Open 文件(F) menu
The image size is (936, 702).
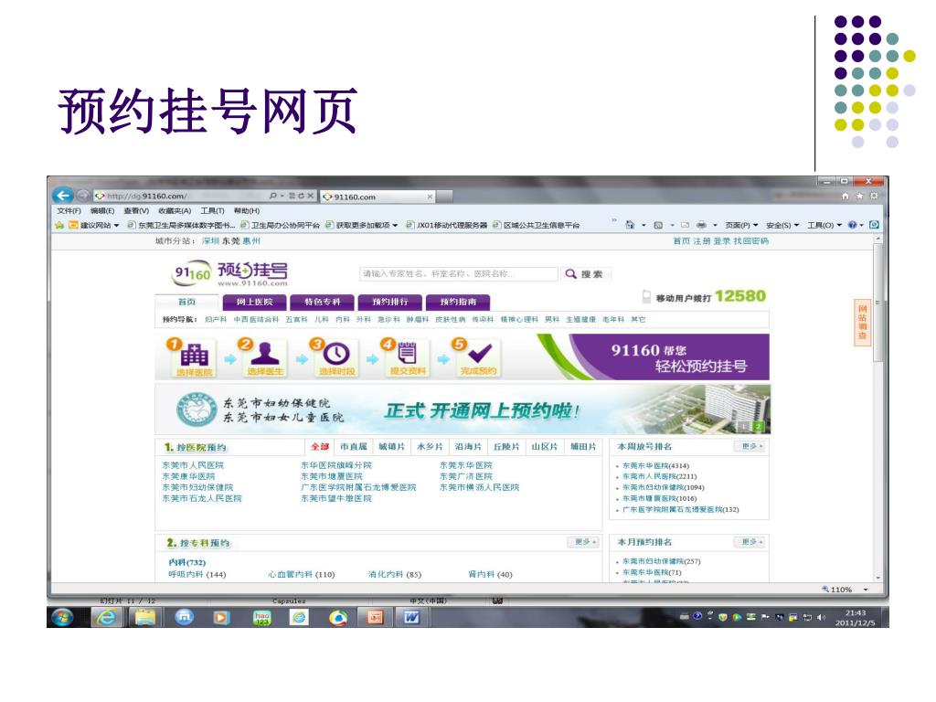[69, 211]
